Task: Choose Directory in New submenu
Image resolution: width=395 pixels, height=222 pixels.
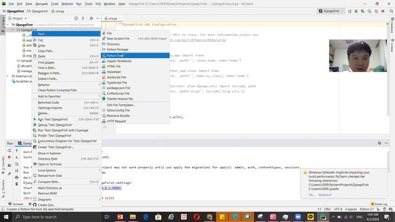Action: [135, 44]
